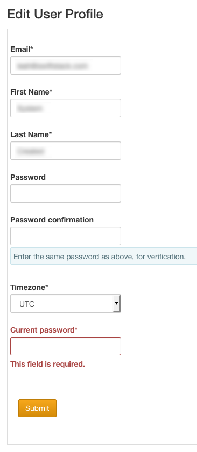
Task: Submit the user profile form
Action: click(x=37, y=408)
